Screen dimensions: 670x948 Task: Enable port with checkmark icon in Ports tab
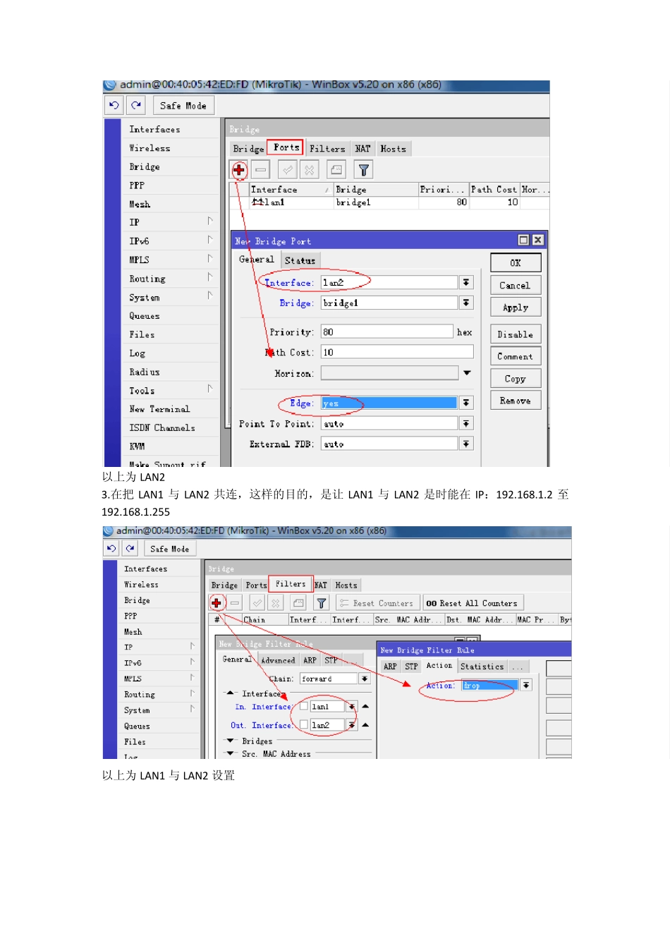(288, 170)
